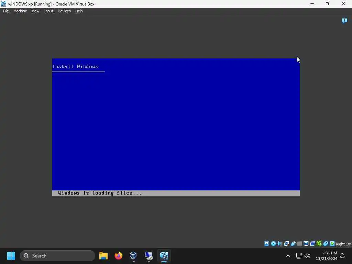Screen dimensions: 352x264
Task: Click the 'Windows is loading files...' status text
Action: 100,193
